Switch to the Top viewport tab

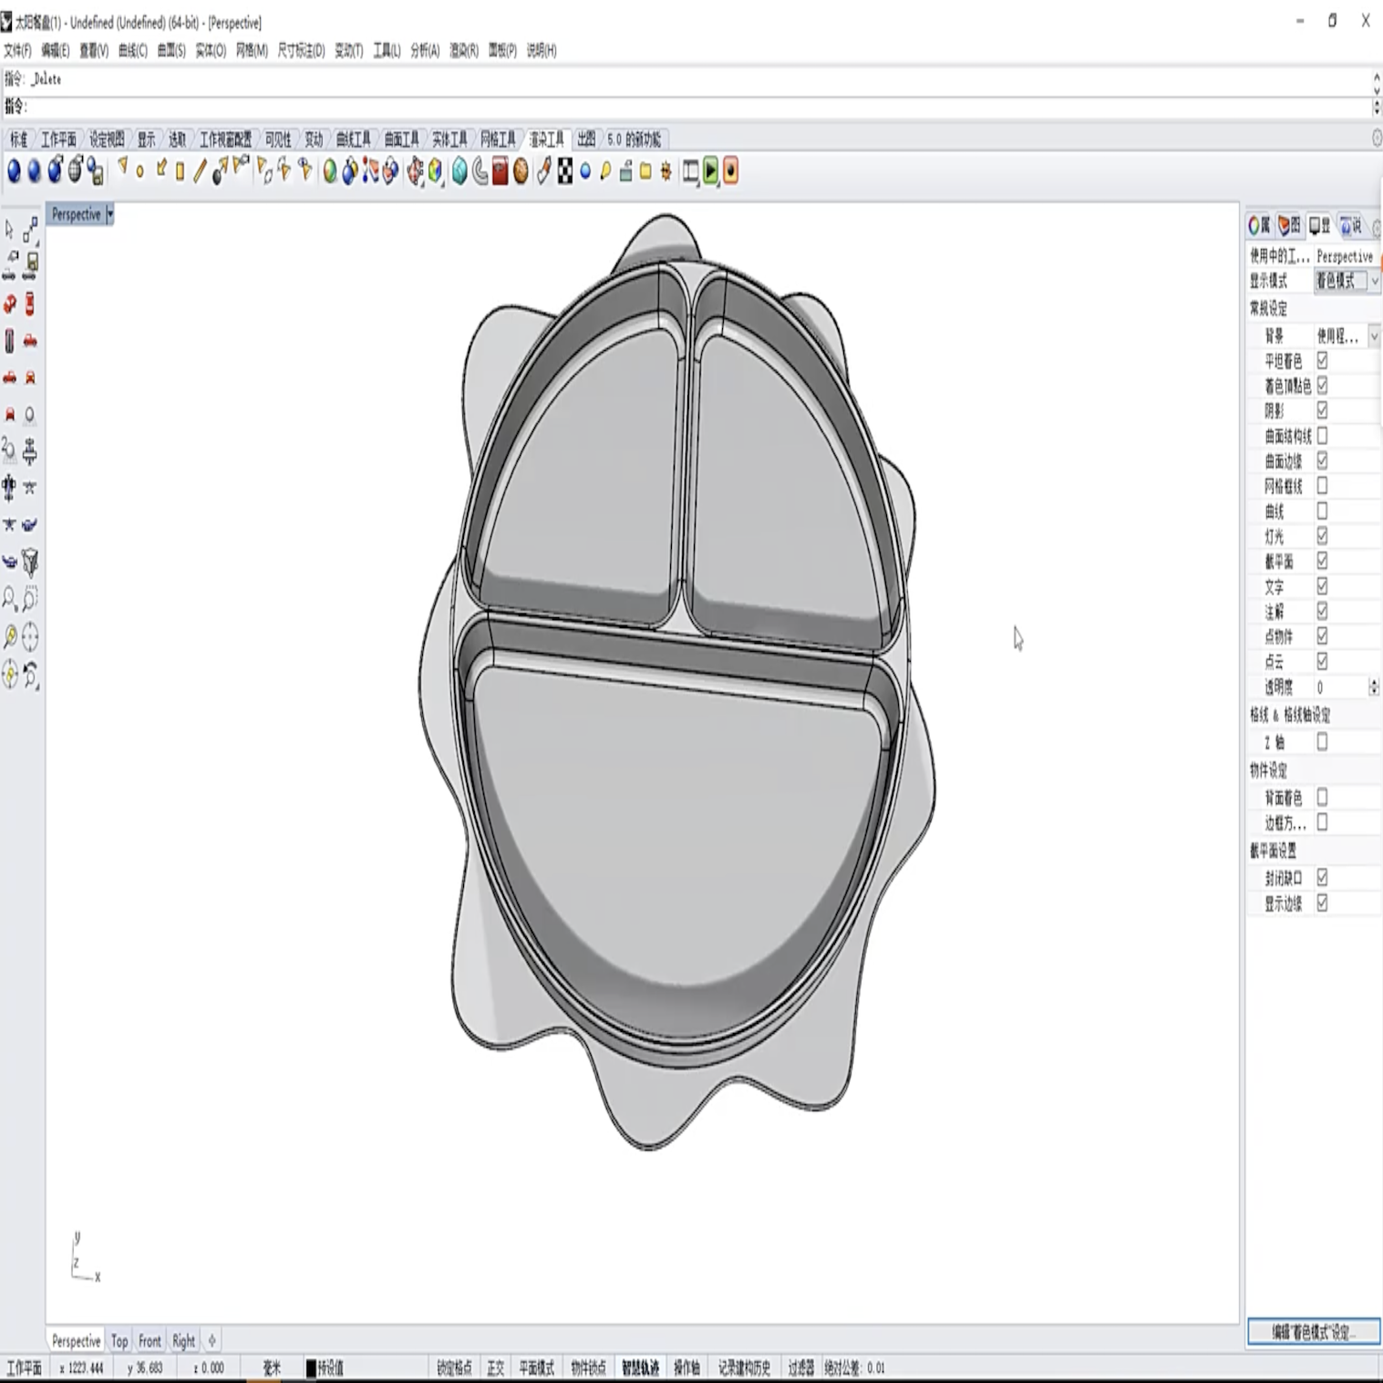119,1341
